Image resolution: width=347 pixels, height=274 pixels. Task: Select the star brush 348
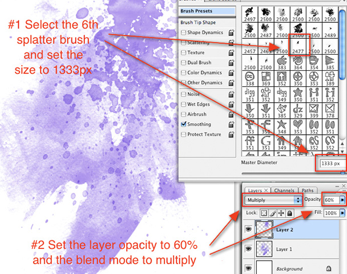282,127
